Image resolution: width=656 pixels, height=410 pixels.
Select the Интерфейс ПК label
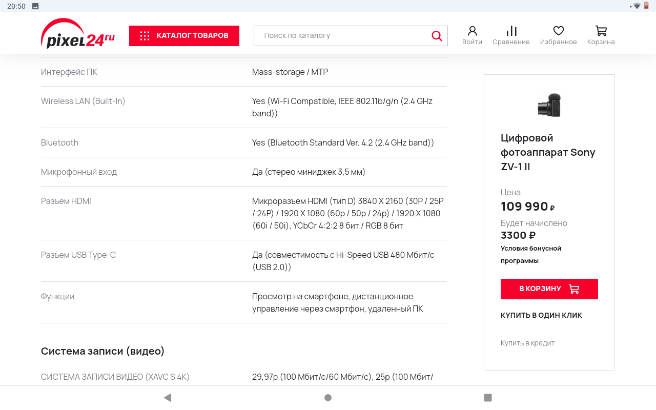(x=69, y=72)
